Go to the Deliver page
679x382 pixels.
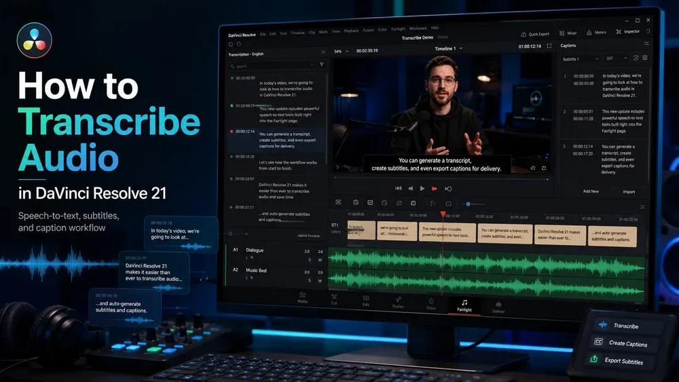click(498, 307)
